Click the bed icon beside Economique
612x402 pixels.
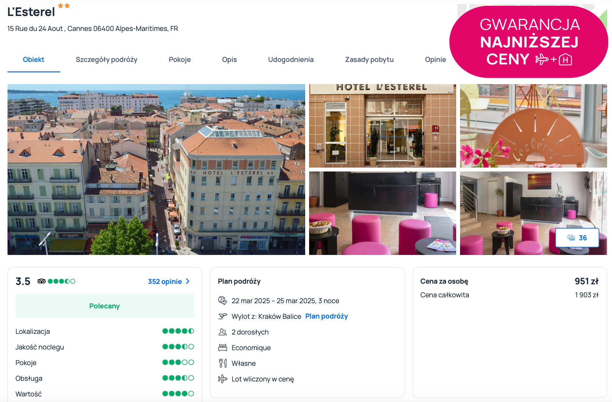(x=222, y=348)
